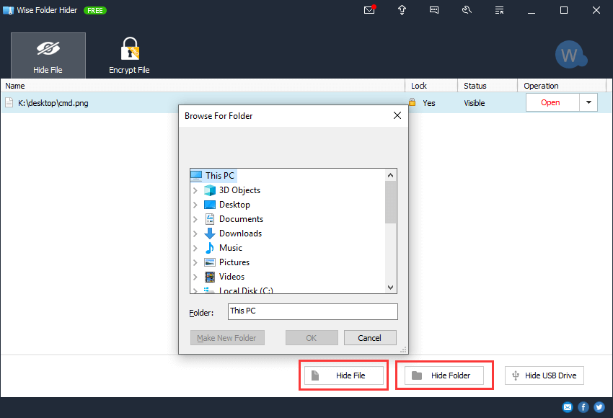The width and height of the screenshot is (613, 418).
Task: Select the Music folder in tree
Action: tap(224, 248)
